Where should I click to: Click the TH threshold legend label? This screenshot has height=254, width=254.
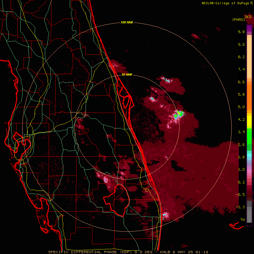(x=242, y=220)
